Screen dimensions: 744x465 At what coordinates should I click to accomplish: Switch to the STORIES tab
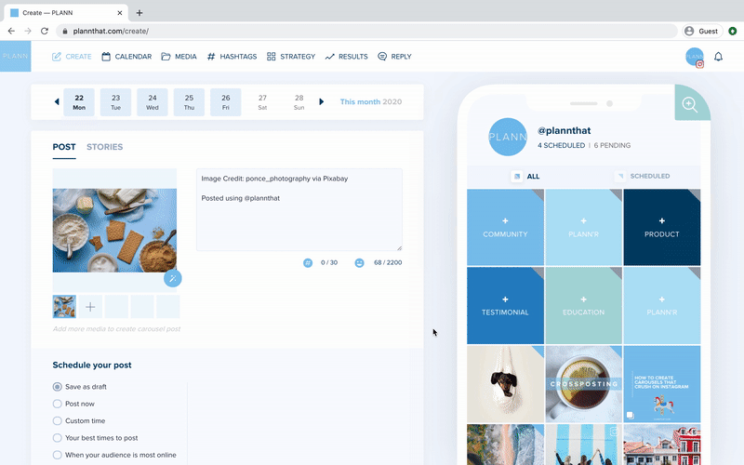coord(105,147)
